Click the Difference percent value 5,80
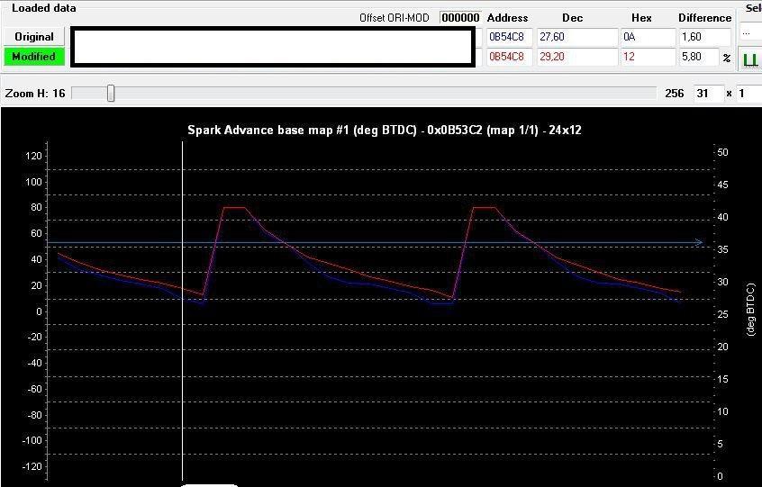 pyautogui.click(x=698, y=57)
